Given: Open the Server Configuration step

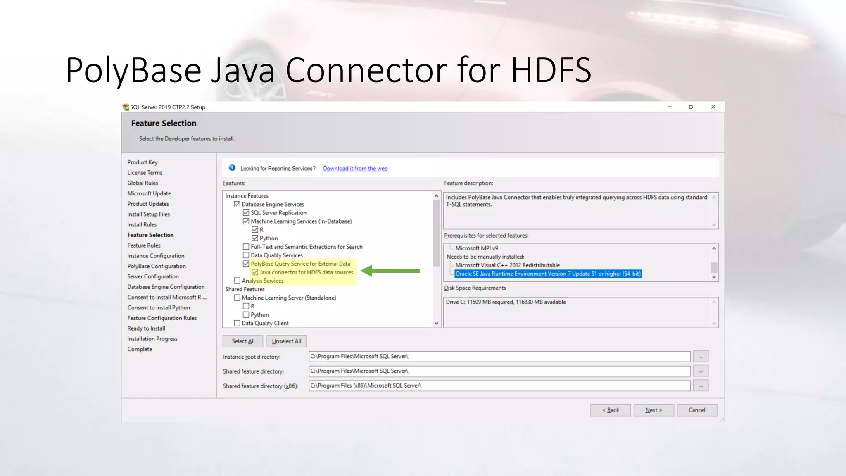Looking at the screenshot, I should coord(153,276).
